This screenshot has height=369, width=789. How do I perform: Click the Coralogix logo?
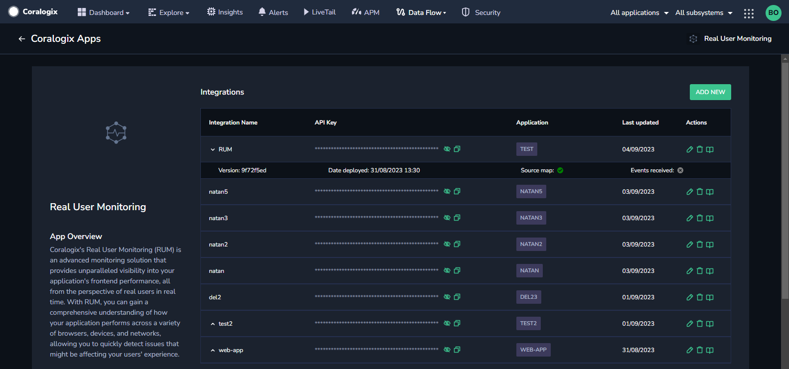pyautogui.click(x=33, y=11)
